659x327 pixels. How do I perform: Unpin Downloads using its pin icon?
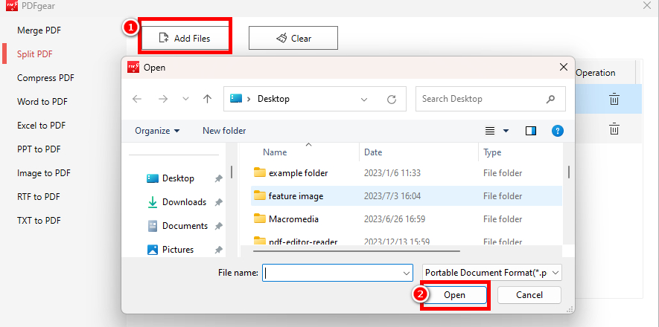(218, 202)
